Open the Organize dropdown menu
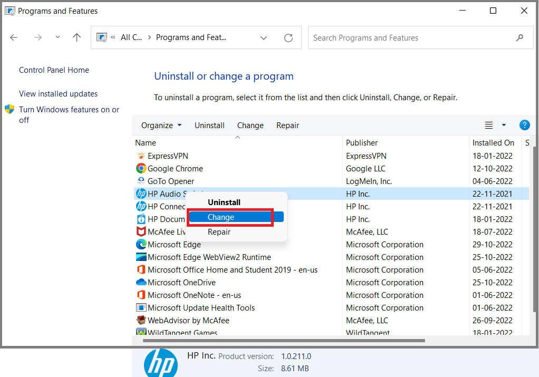This screenshot has width=539, height=377. tap(161, 125)
